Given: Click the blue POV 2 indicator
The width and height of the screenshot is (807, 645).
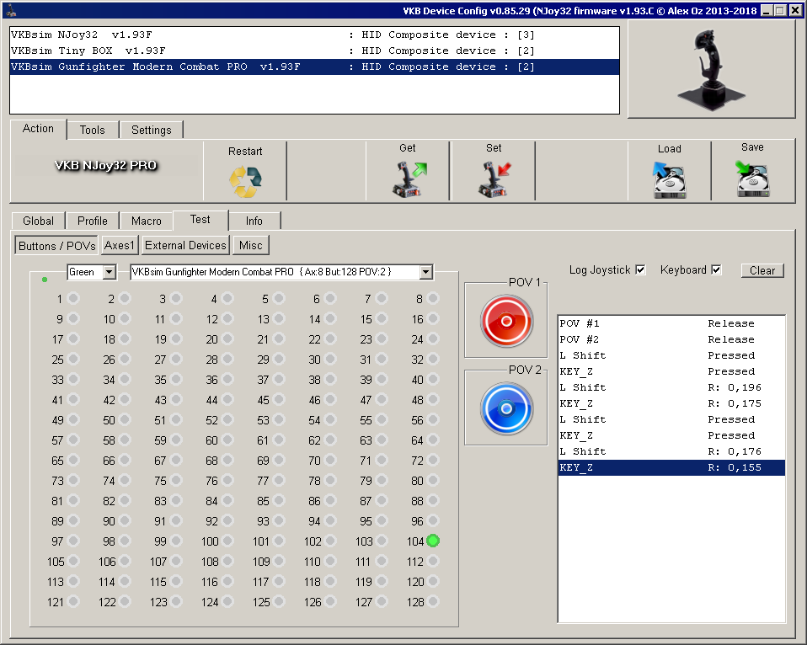Looking at the screenshot, I should [506, 408].
